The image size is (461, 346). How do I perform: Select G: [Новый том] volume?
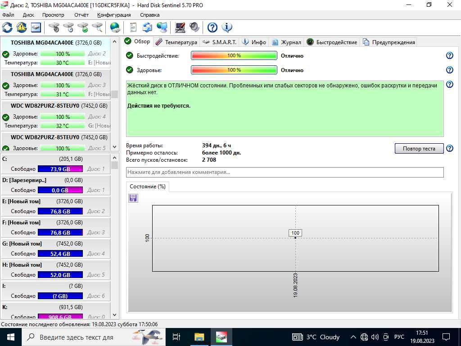coord(56,248)
